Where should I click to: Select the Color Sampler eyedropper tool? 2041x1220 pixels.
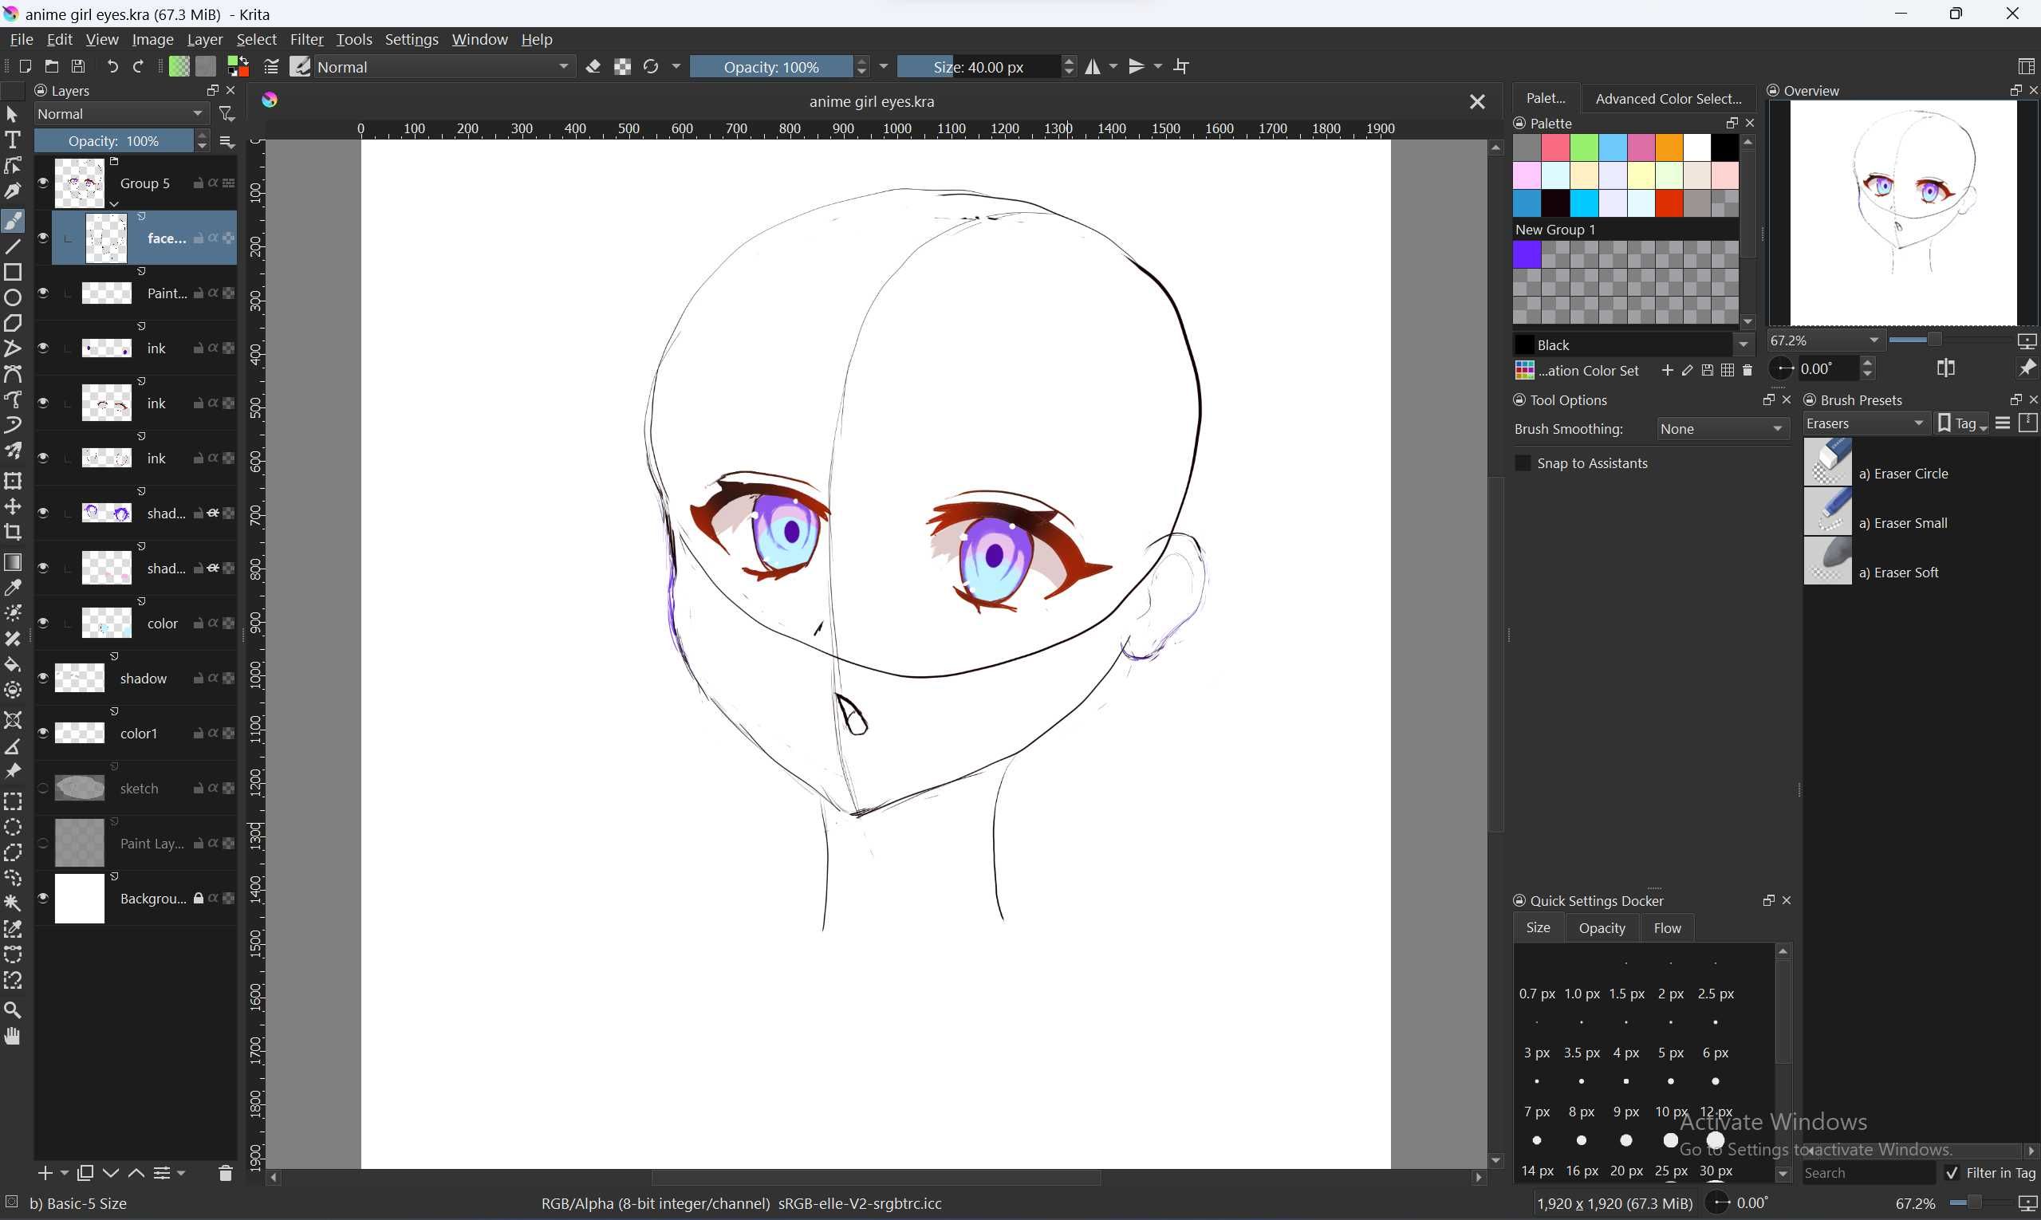pos(12,588)
